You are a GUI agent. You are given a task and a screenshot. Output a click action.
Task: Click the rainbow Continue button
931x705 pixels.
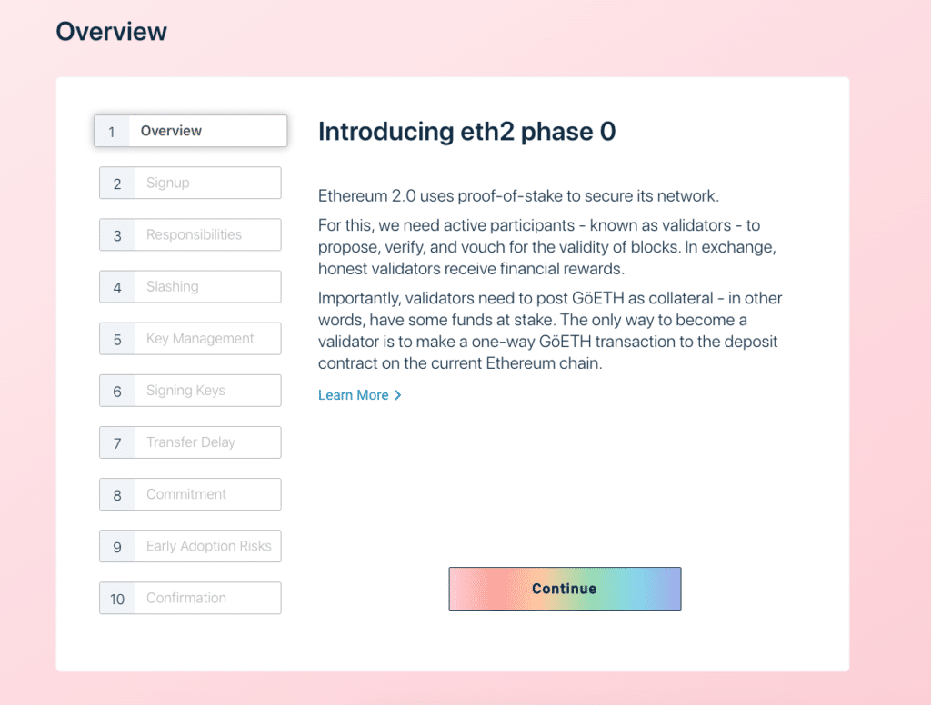(x=565, y=589)
